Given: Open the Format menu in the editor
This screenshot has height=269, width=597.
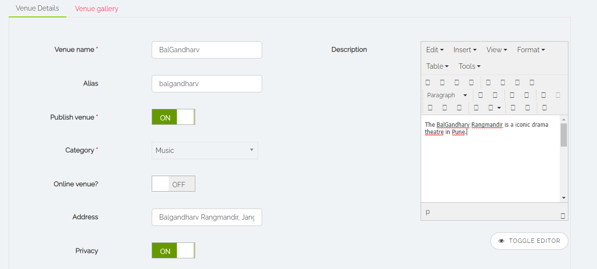Looking at the screenshot, I should pos(531,50).
